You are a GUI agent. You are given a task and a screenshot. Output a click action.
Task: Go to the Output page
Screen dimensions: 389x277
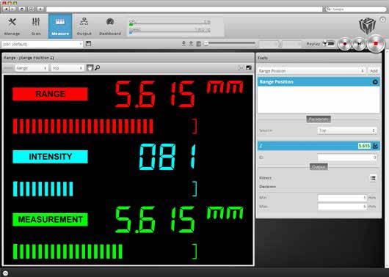[x=84, y=26]
